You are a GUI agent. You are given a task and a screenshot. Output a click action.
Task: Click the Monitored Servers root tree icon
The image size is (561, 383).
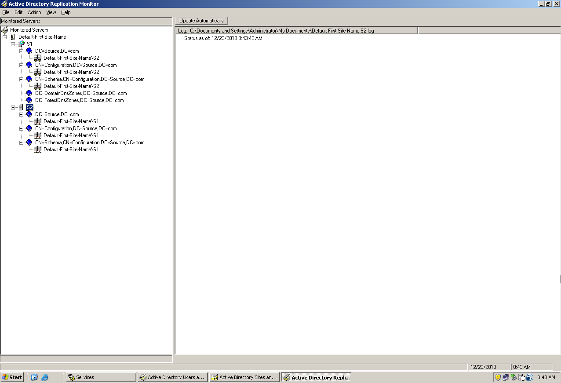coord(5,30)
